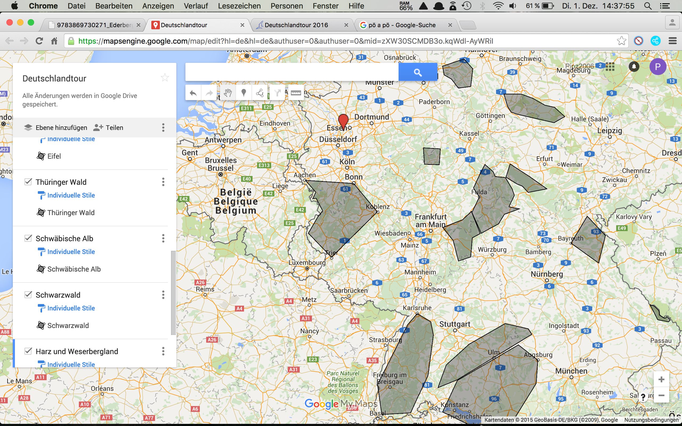The height and width of the screenshot is (426, 682).
Task: Select the measure distances ruler tool
Action: point(296,93)
